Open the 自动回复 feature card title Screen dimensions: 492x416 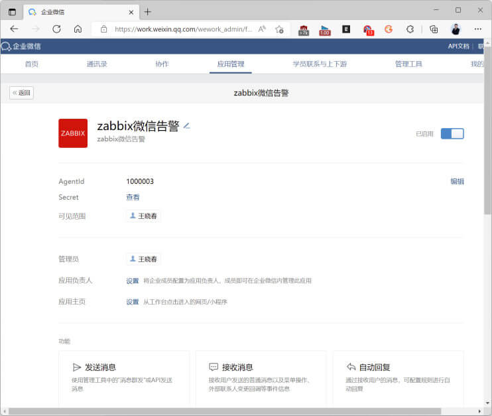375,367
